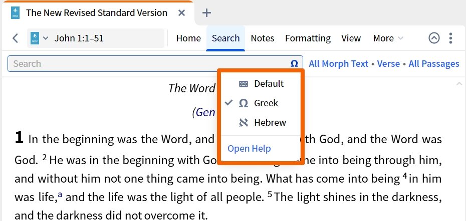Go back with the left arrow
The height and width of the screenshot is (221, 466).
15,38
